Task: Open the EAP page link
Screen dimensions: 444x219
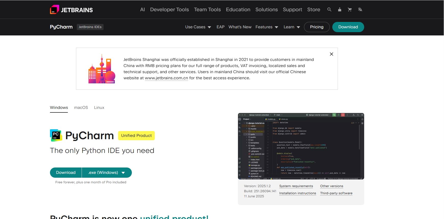Action: click(220, 27)
